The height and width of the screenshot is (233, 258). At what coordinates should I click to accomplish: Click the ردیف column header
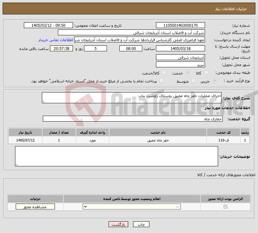click(245, 132)
